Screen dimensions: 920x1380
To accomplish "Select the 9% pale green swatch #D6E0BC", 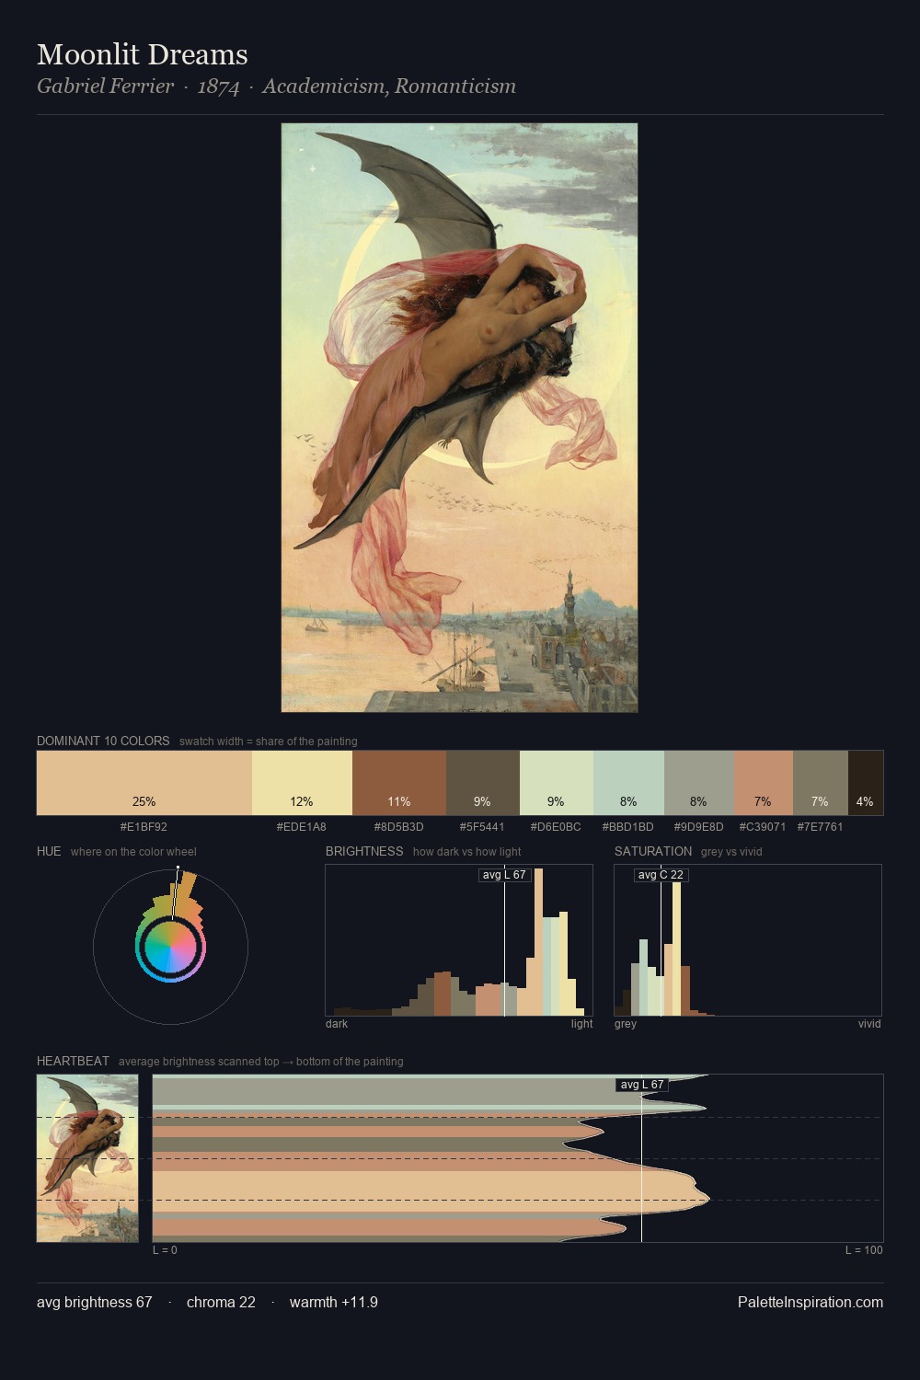I will click(557, 783).
